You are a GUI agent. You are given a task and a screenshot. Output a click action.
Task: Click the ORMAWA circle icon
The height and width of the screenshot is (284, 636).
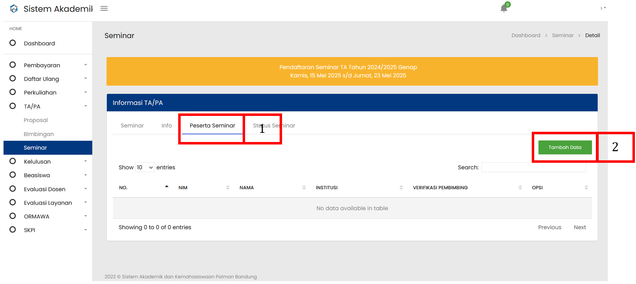pos(13,216)
